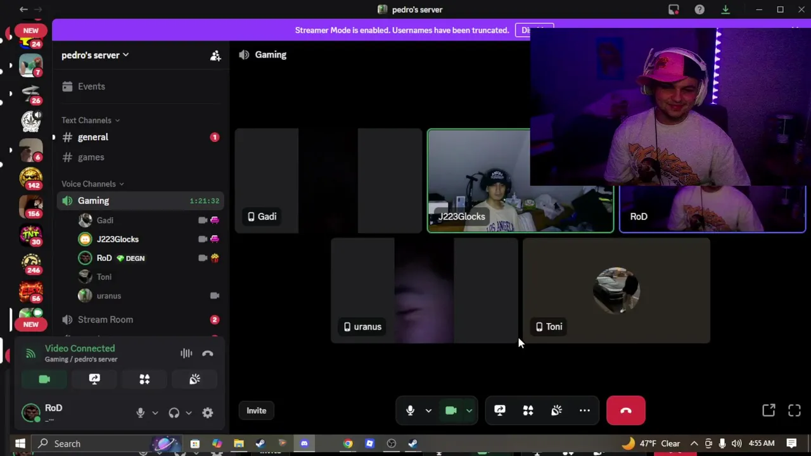
Task: Click the noise suppression waveform icon
Action: click(186, 353)
